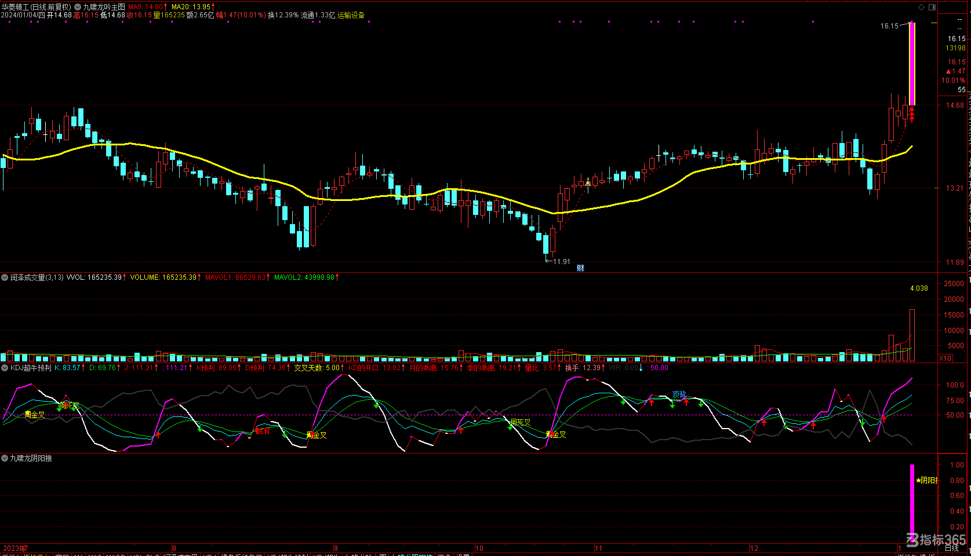Screen dimensions: 971x556
Task: Expand the 九啸龙阴阳接 indicator menu
Action: [x=5, y=458]
